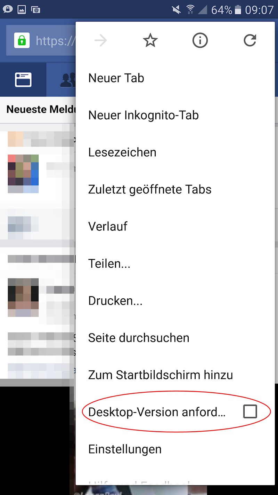Tick the Desktop-Version anfordern checkbox
278x495 pixels.
pos(250,411)
